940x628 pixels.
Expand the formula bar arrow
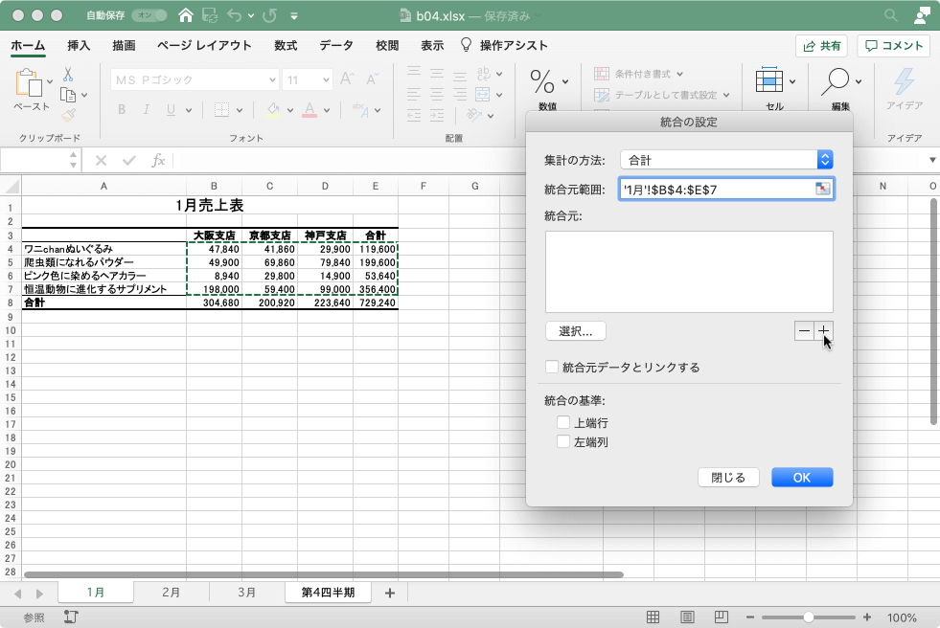(932, 160)
